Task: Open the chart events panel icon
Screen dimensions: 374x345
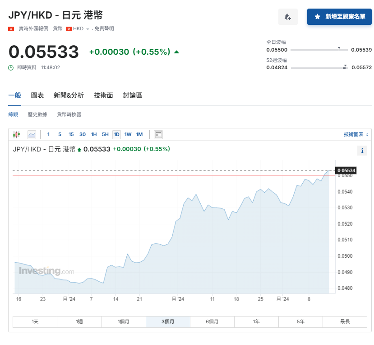Action: tap(158, 134)
